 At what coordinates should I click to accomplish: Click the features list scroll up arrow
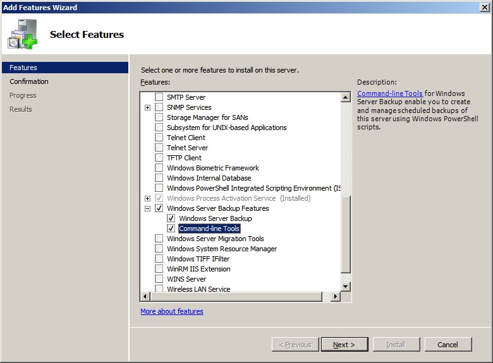(346, 97)
